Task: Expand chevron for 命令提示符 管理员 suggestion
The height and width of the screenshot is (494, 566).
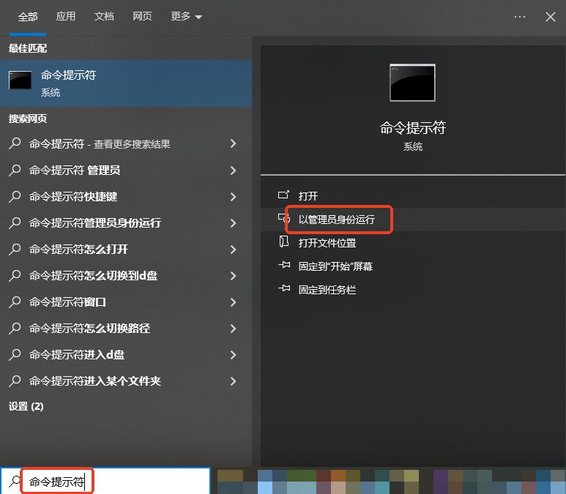Action: (233, 171)
